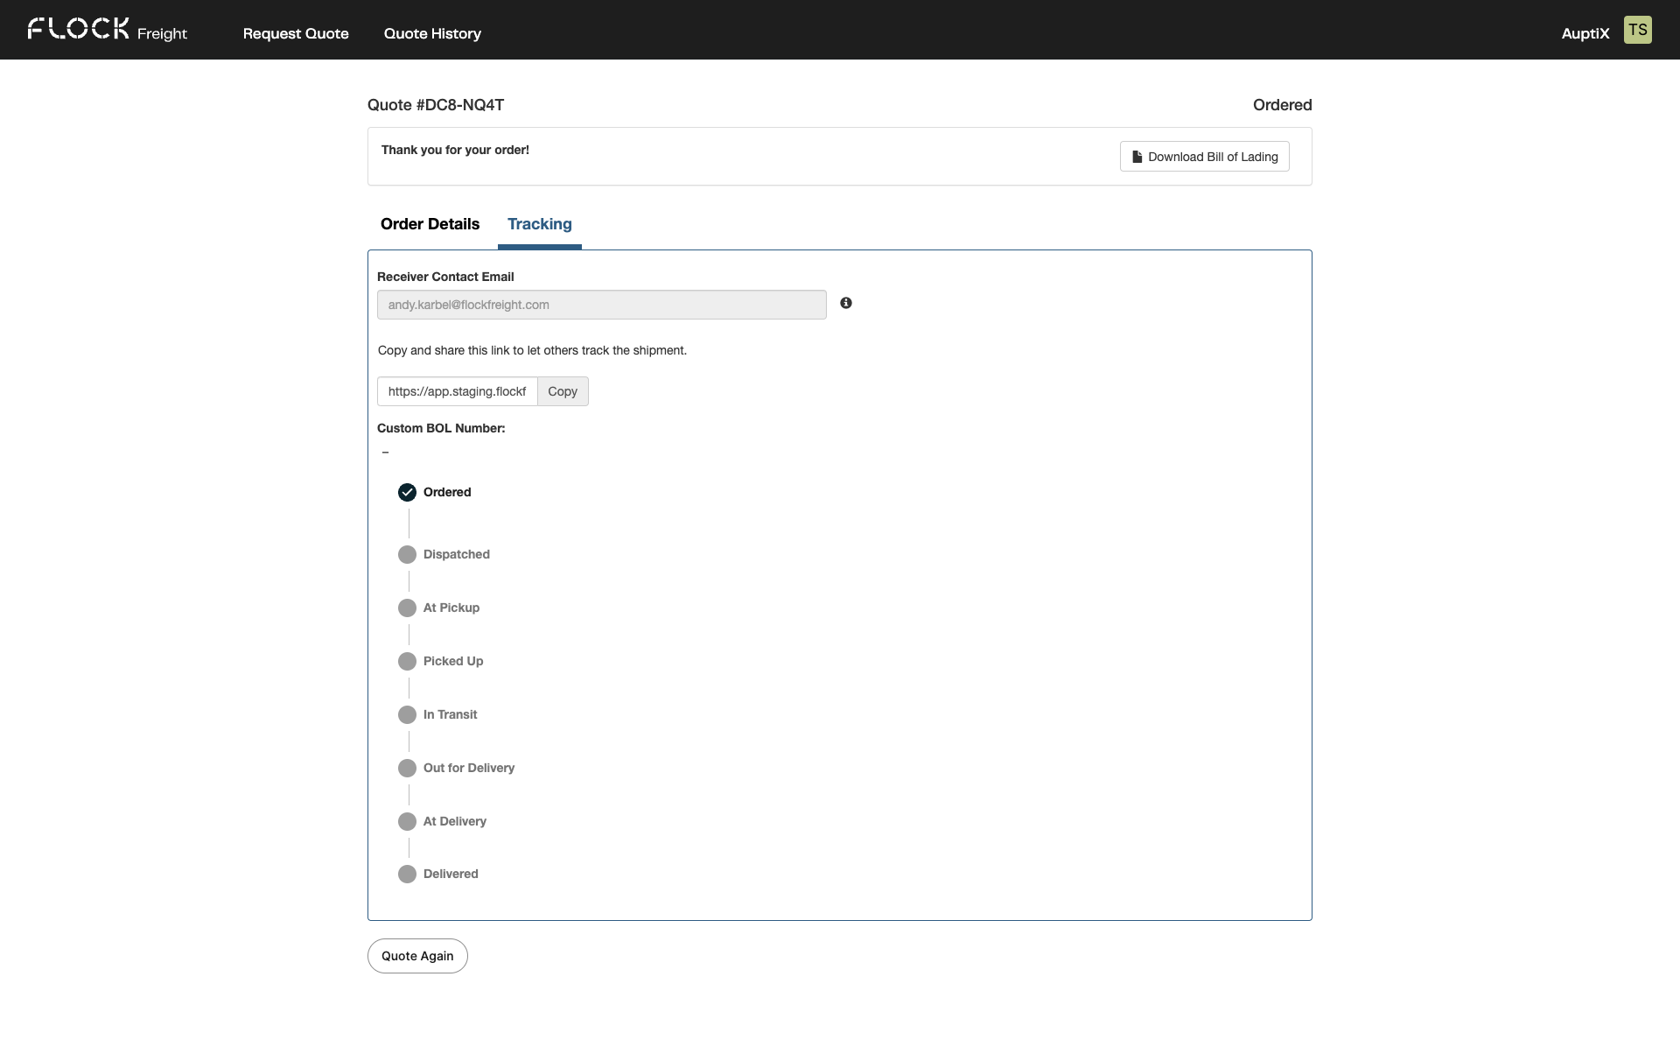The height and width of the screenshot is (1054, 1680).
Task: Click the info icon beside Receiver Contact Email
Action: tap(845, 303)
